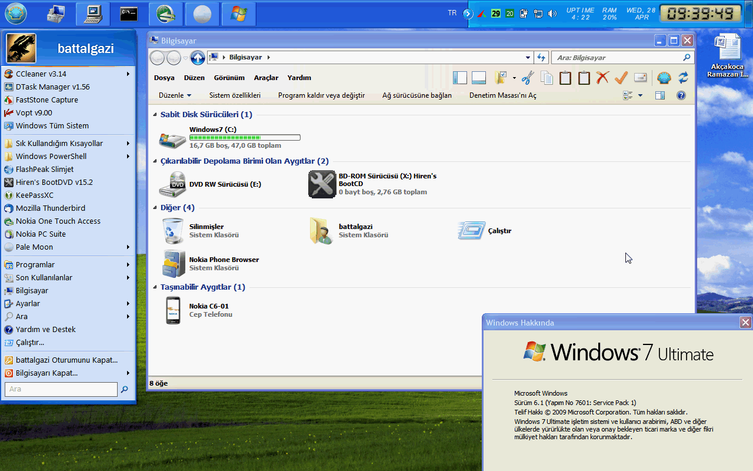Collapse the Çıkarılabilir Depolama group
753x471 pixels.
[x=155, y=161]
